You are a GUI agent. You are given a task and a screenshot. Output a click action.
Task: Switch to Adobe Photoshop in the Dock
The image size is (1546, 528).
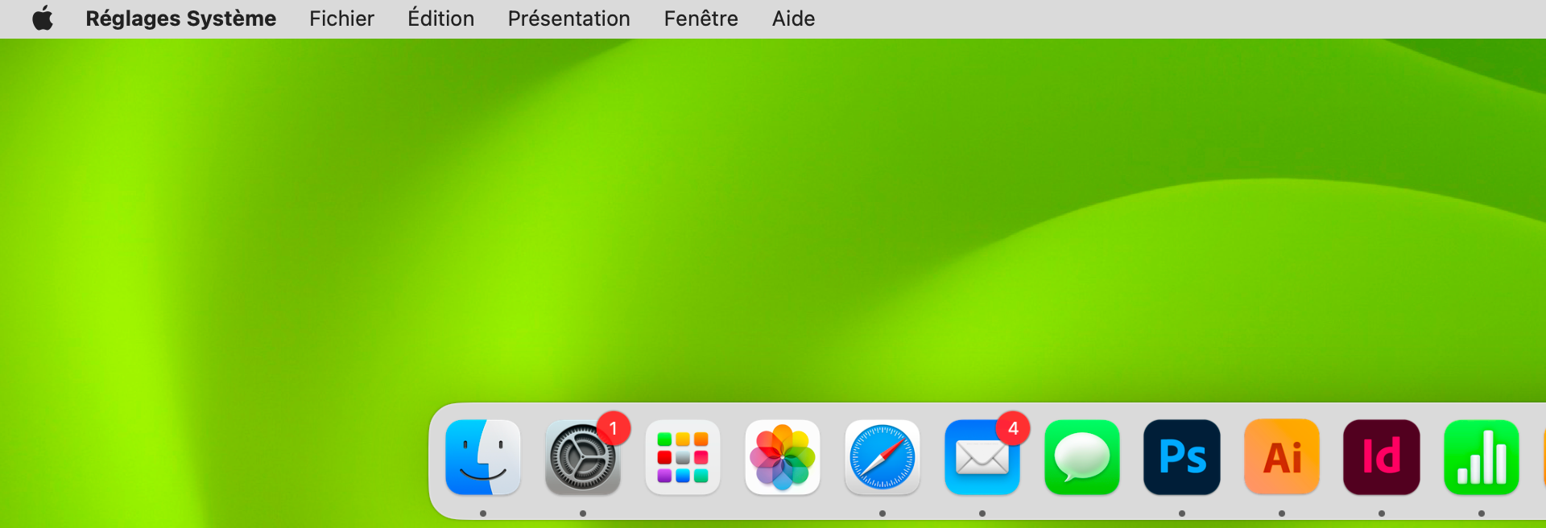(x=1182, y=457)
